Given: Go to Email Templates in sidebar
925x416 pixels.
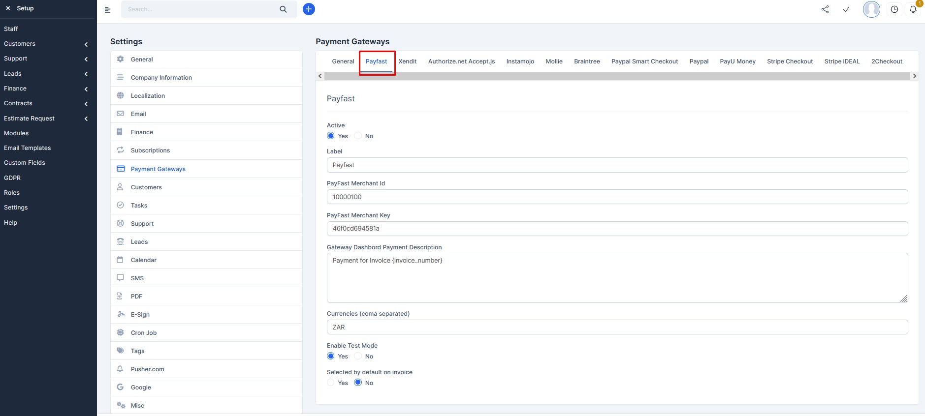Looking at the screenshot, I should click(28, 148).
